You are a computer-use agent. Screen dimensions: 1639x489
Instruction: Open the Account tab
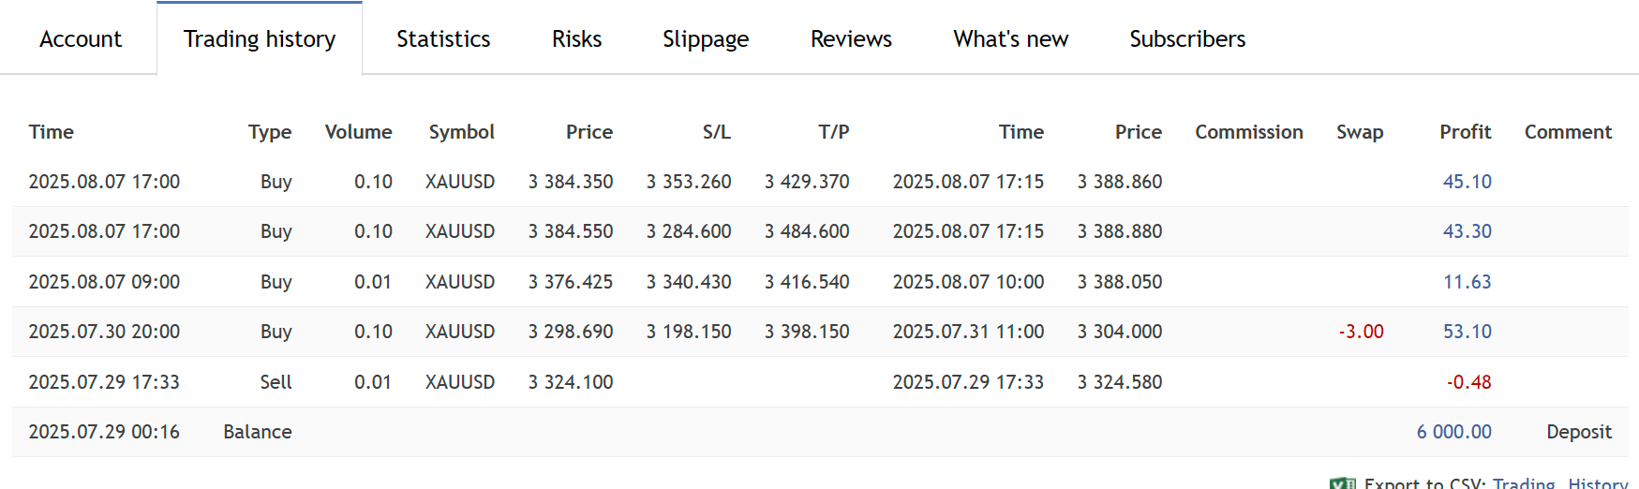tap(81, 39)
